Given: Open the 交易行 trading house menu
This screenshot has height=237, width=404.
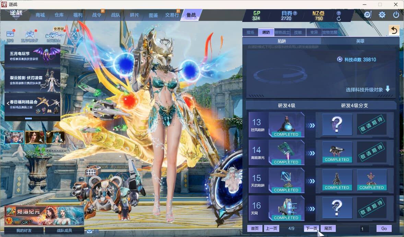Looking at the screenshot, I should coord(172,15).
